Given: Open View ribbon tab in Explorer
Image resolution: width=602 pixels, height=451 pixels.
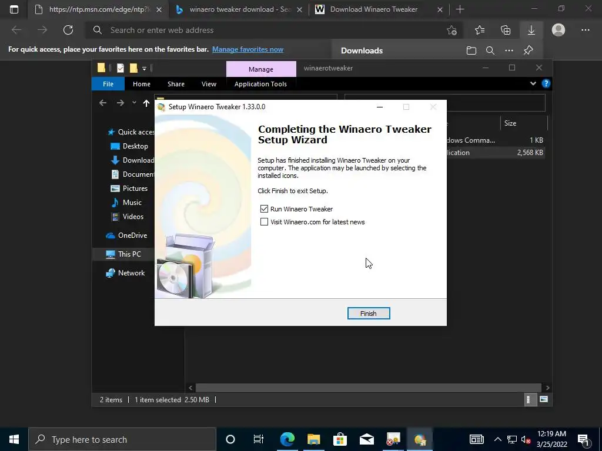Looking at the screenshot, I should 209,84.
